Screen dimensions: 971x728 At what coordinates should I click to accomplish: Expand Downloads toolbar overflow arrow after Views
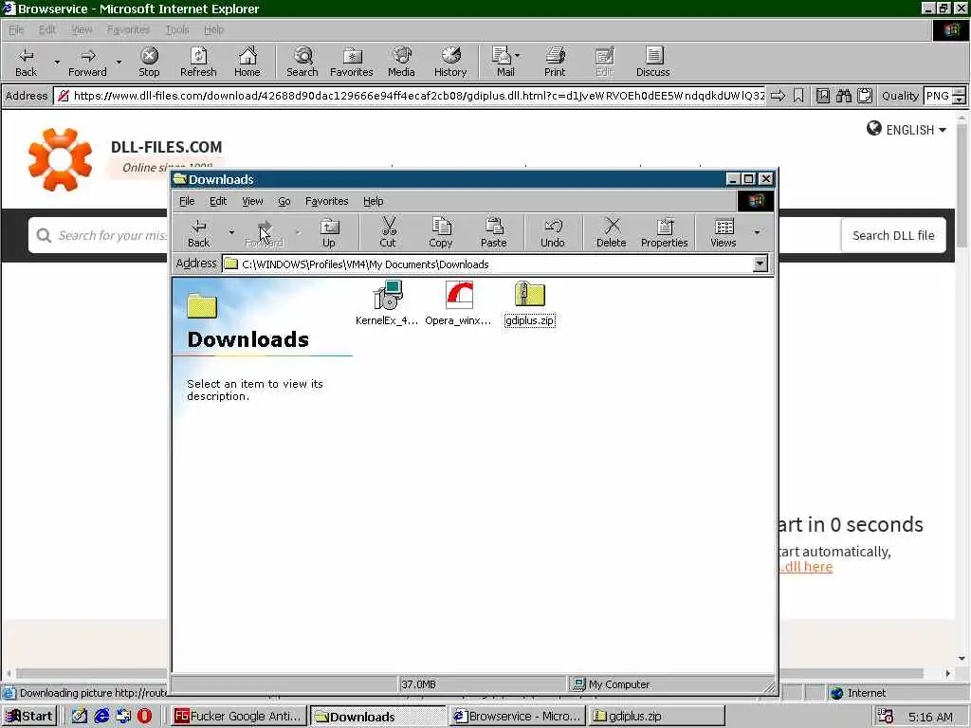coord(757,233)
